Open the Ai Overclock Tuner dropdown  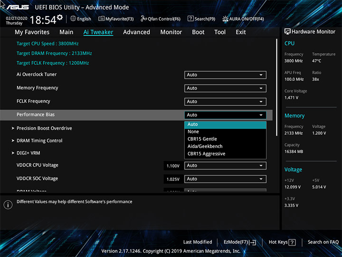point(225,75)
